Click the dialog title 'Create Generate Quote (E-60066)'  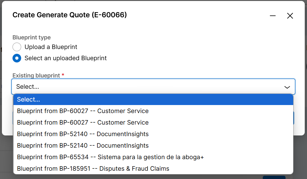(x=70, y=15)
